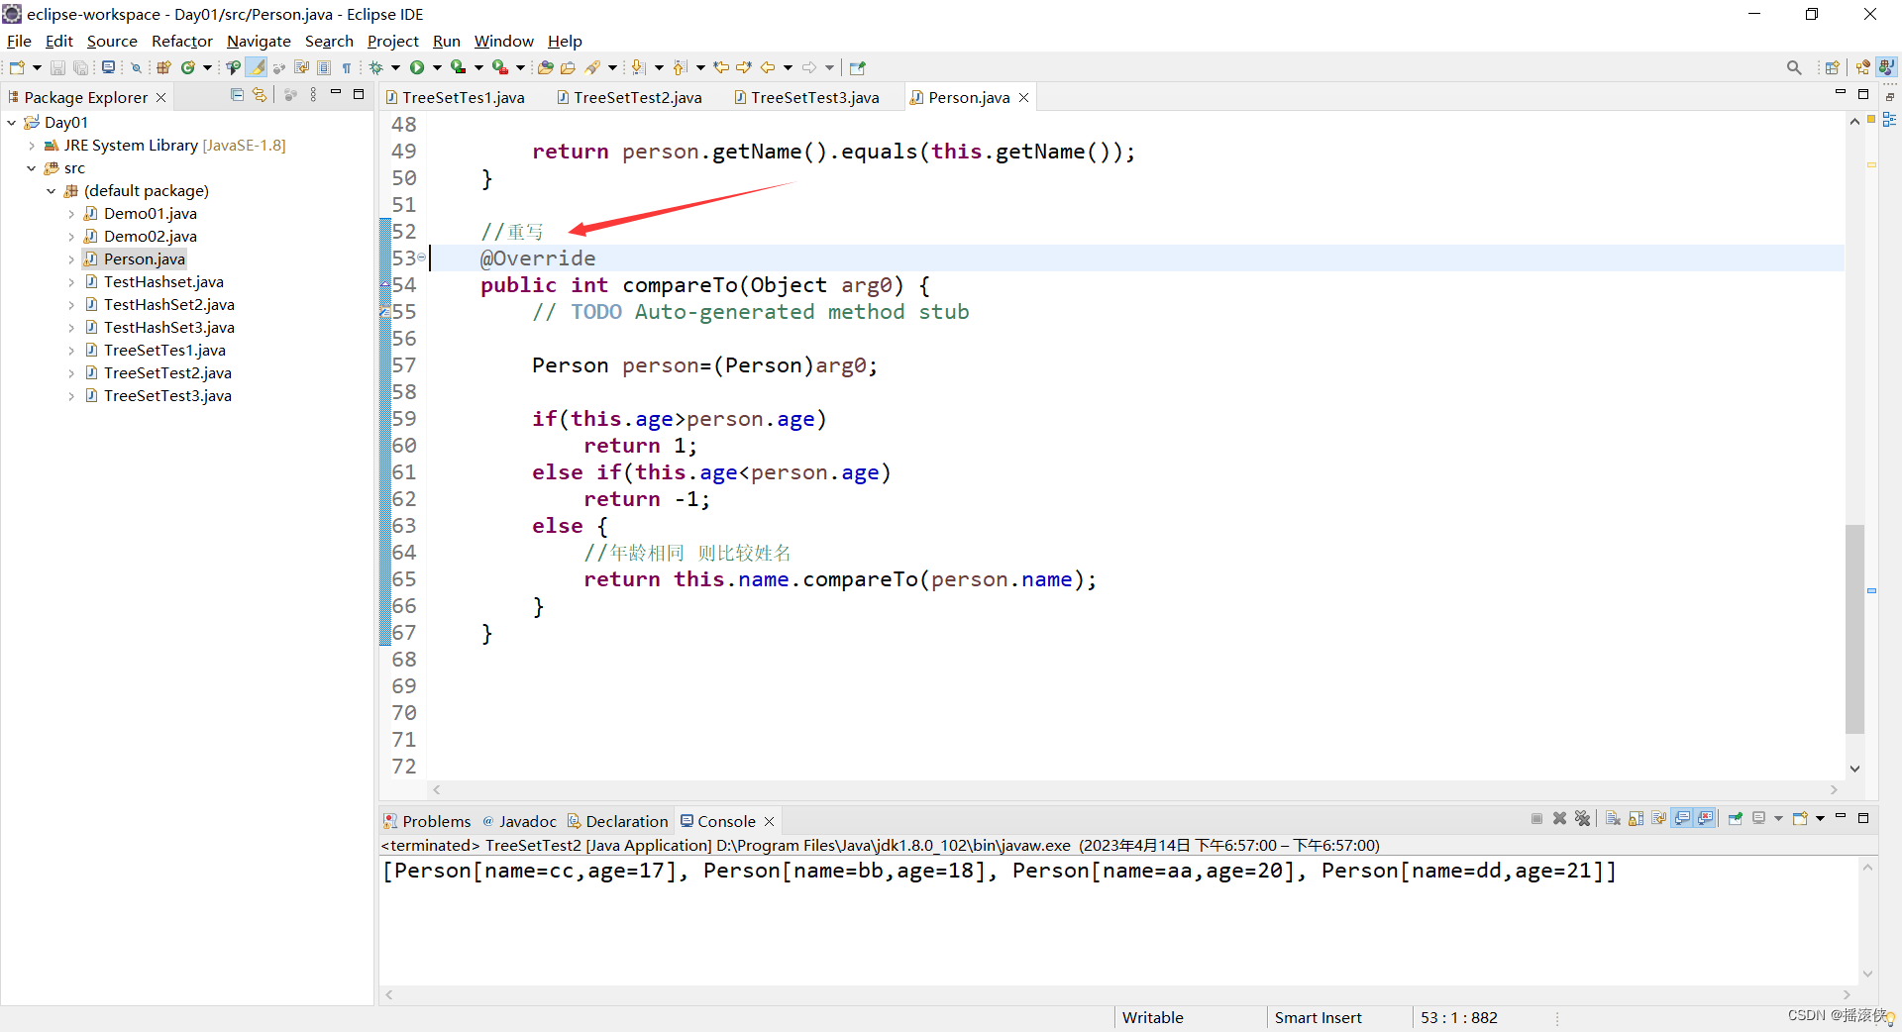Toggle Show Whitespace Characters pilcrow button
This screenshot has height=1032, width=1902.
pyautogui.click(x=347, y=67)
